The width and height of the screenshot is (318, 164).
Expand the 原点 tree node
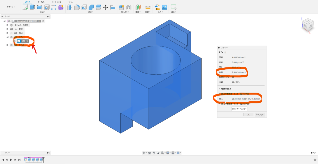(x=7, y=33)
